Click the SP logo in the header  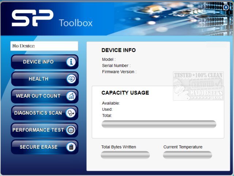coord(33,18)
